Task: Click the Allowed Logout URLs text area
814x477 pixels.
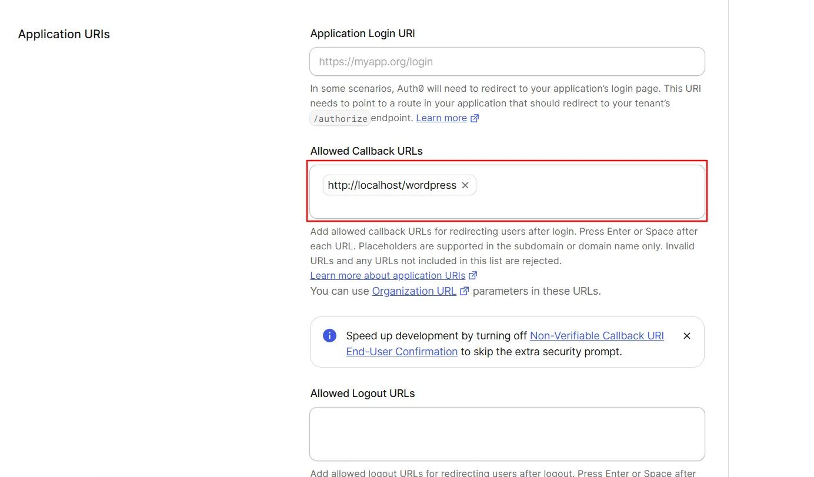Action: [507, 434]
